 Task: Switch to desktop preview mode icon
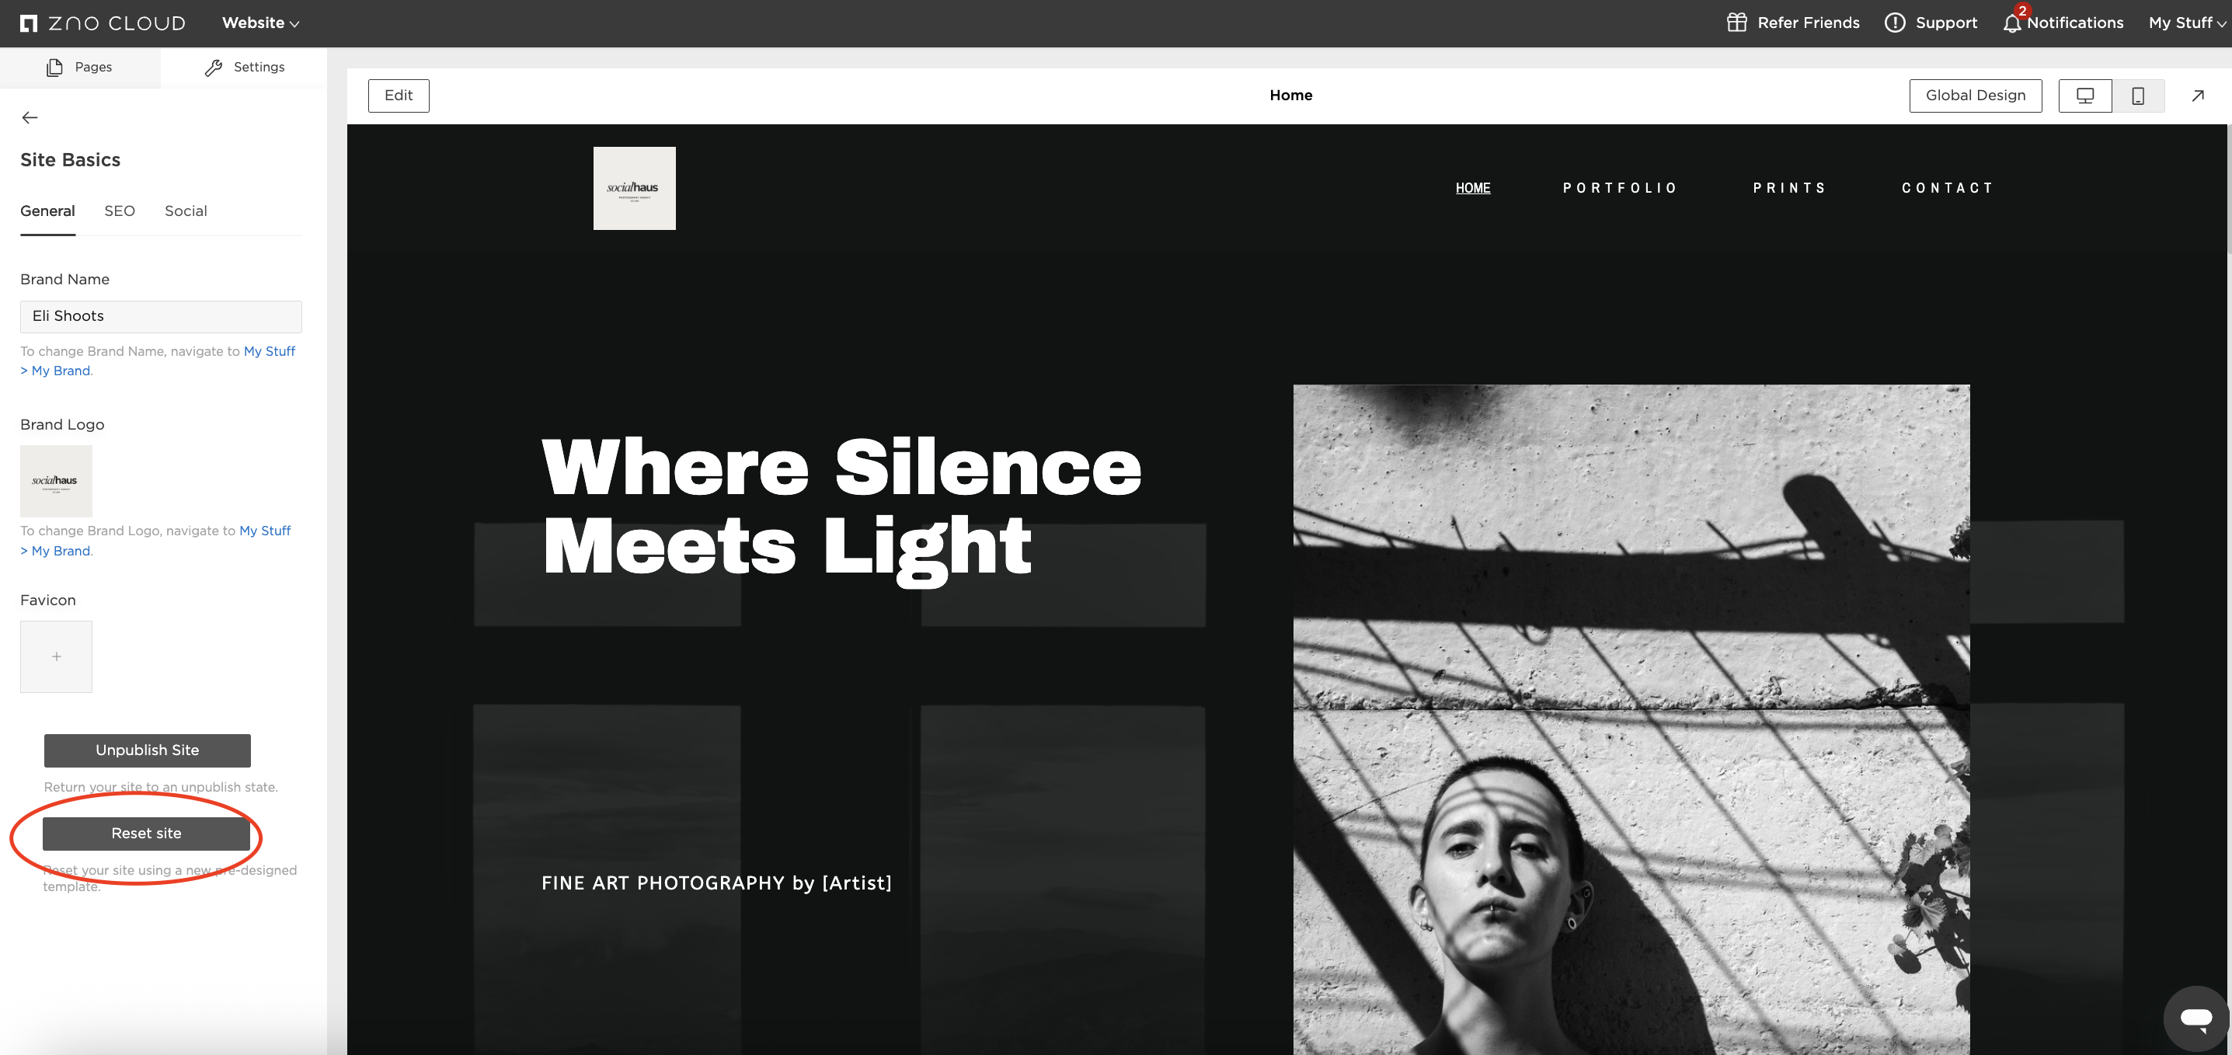(x=2084, y=96)
